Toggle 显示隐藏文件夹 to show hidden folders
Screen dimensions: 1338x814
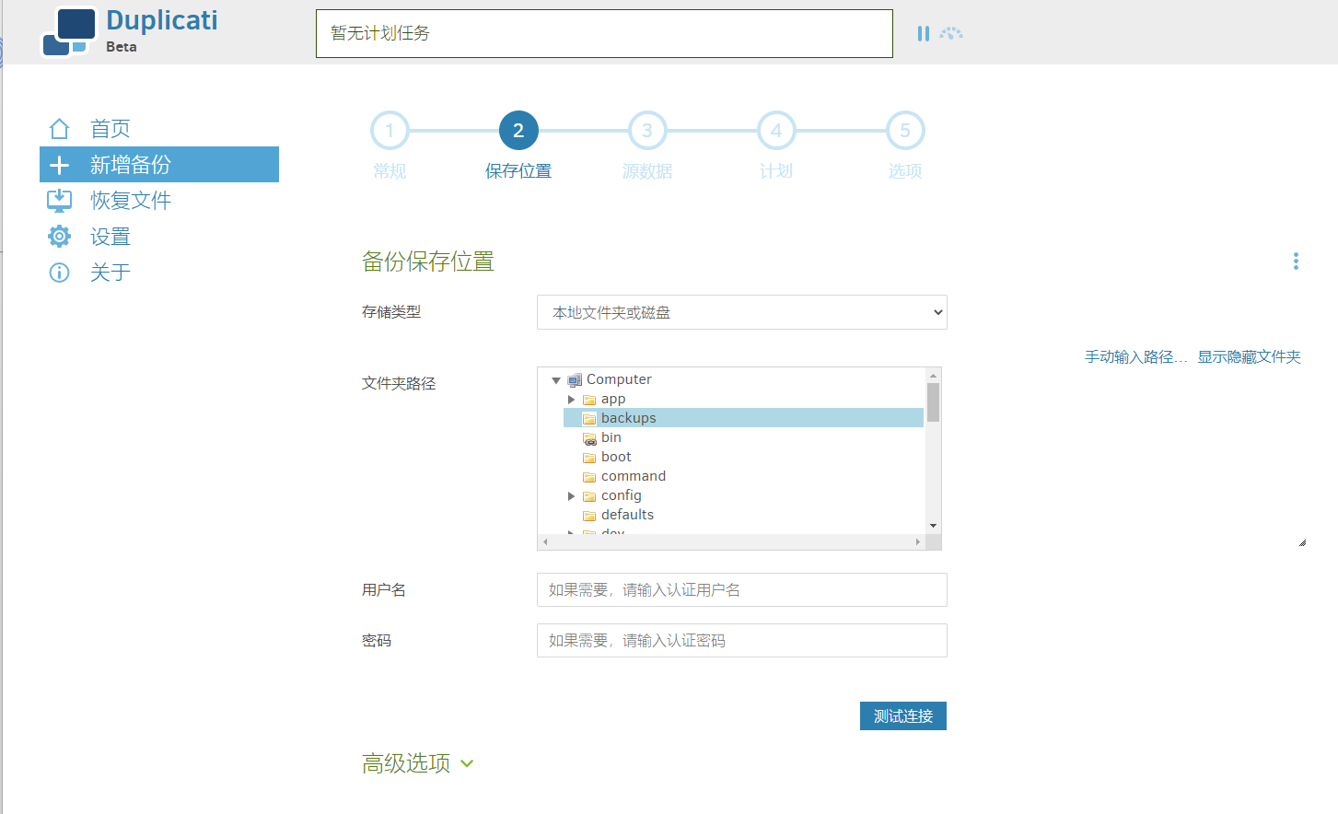[x=1249, y=357]
